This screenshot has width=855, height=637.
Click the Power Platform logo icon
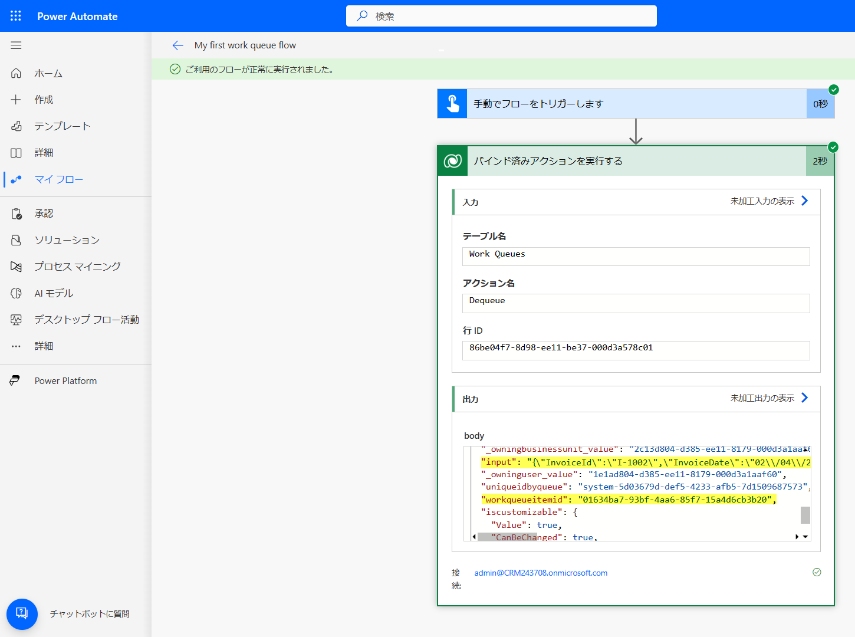15,381
